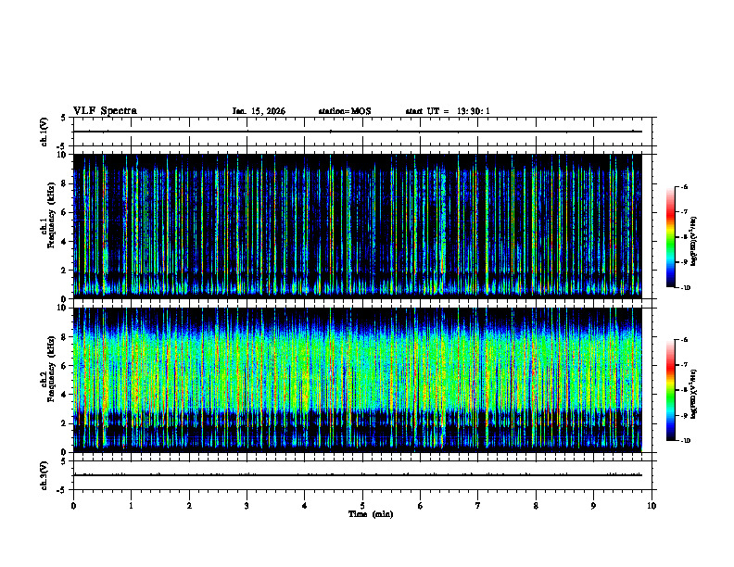Click time axis tick label "10"
The height and width of the screenshot is (567, 734).
652,506
